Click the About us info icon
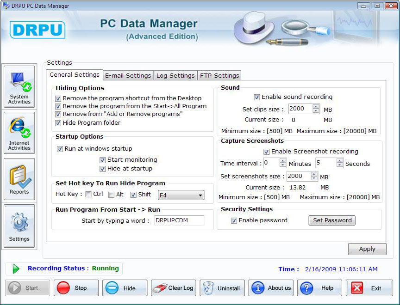This screenshot has width=400, height=305. (258, 287)
